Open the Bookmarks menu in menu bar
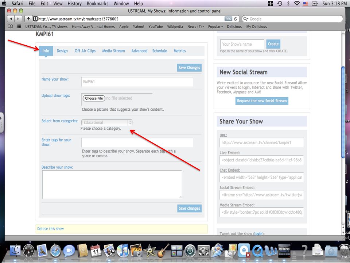 pos(98,3)
